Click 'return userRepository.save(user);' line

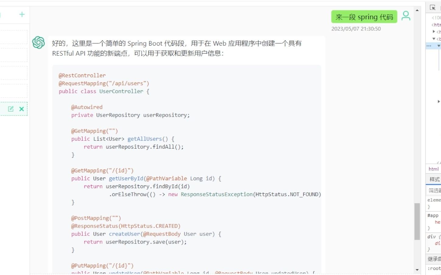(x=135, y=242)
